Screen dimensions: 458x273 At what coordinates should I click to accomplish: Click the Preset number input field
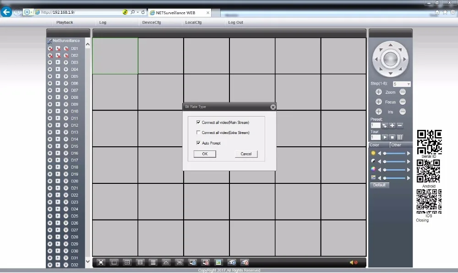[376, 125]
